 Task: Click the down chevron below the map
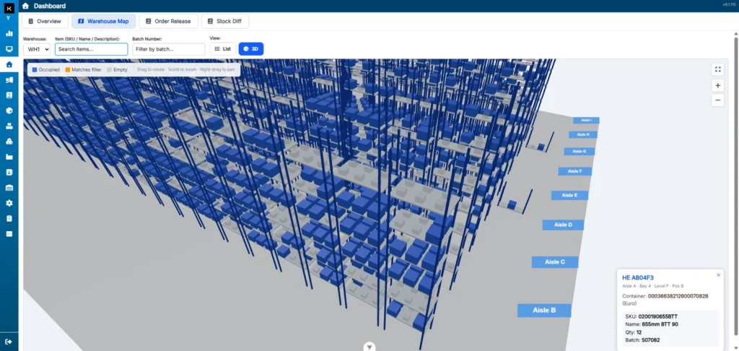click(x=370, y=347)
